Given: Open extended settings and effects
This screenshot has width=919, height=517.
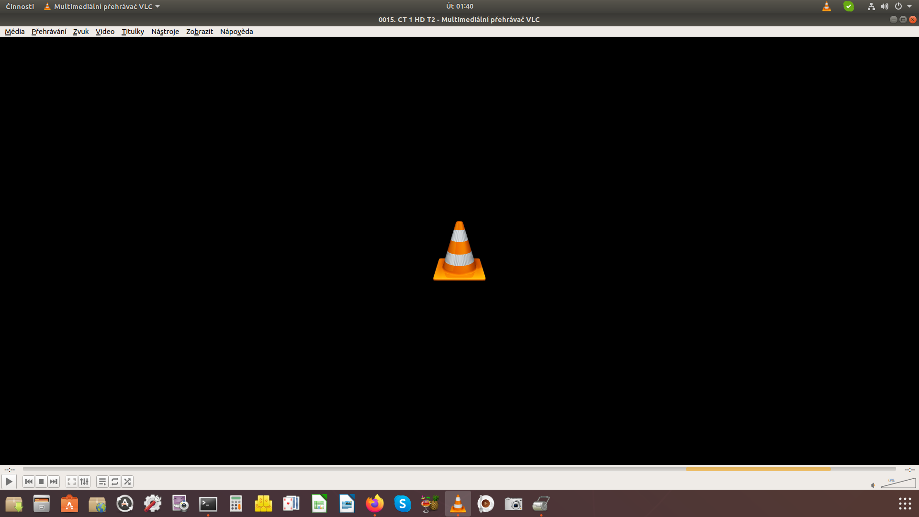Looking at the screenshot, I should pos(84,482).
